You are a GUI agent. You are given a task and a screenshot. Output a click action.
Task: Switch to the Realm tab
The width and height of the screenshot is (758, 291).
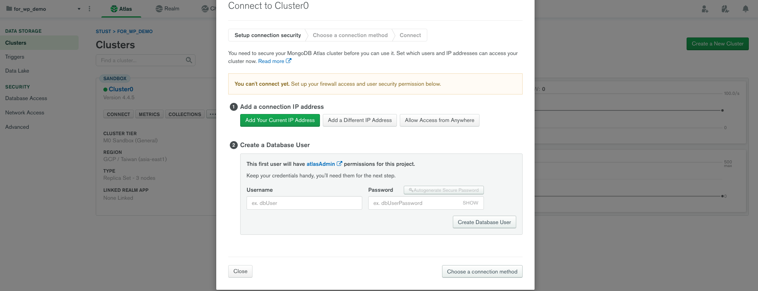[x=167, y=9]
